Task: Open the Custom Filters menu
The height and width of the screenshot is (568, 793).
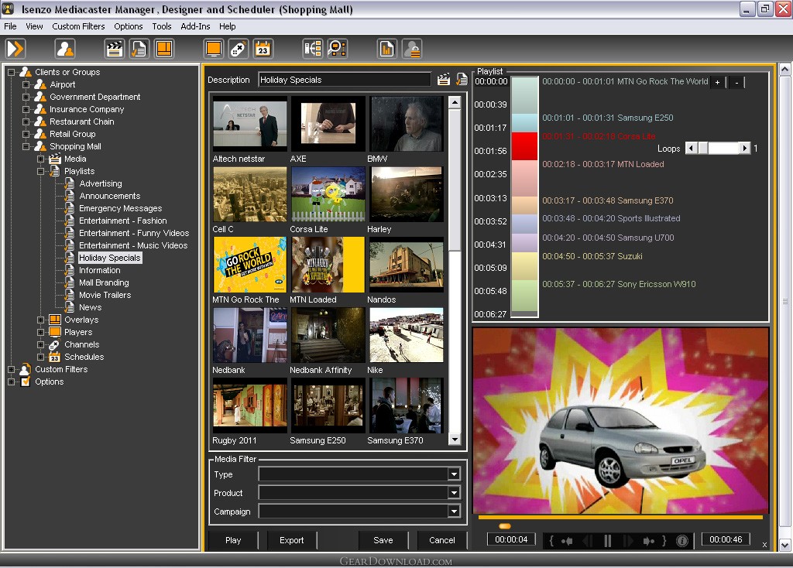Action: [78, 26]
